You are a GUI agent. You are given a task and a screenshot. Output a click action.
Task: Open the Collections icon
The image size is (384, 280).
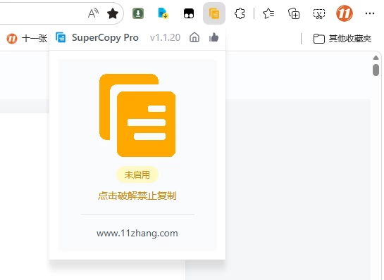[294, 13]
